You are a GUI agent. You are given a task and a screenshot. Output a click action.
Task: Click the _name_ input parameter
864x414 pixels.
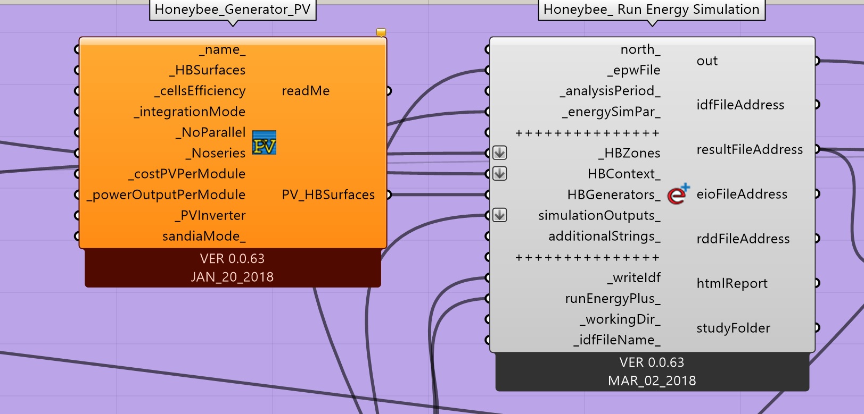223,49
